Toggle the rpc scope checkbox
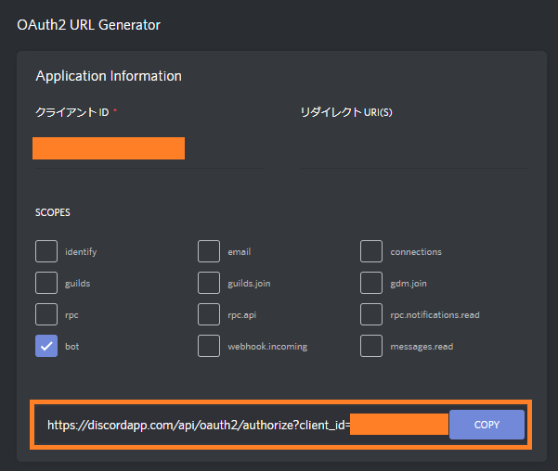Viewport: 558px width, 471px height. (x=46, y=314)
